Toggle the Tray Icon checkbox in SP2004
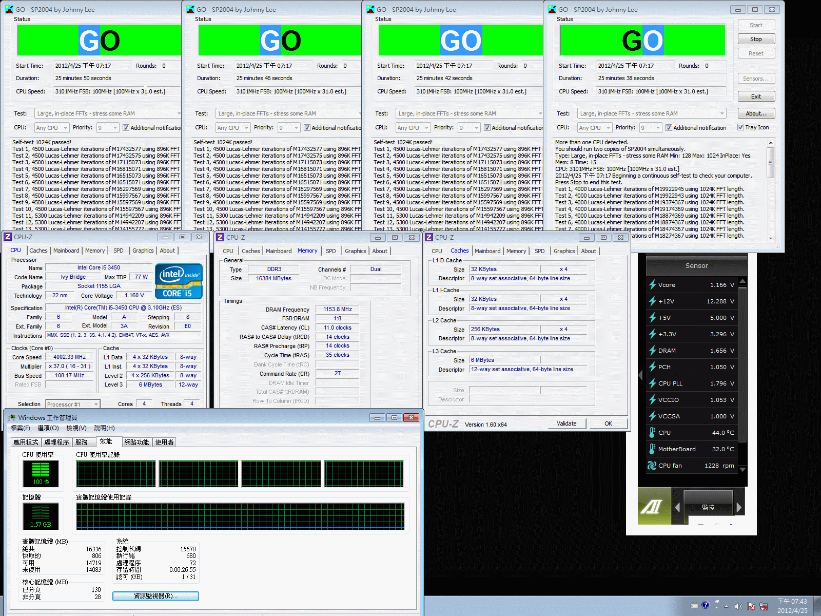 [740, 127]
